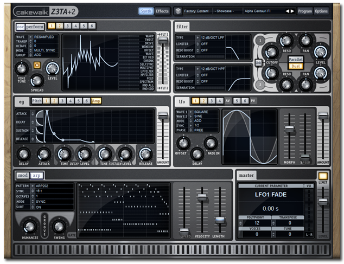The height and width of the screenshot is (264, 344).
Task: Open arp PATTERN dropdown arrow
Action: pos(33,186)
